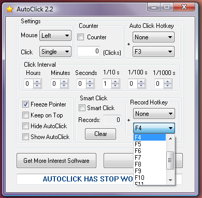
Task: Decrease the 1/10 s spinner down arrow
Action: click(116, 86)
